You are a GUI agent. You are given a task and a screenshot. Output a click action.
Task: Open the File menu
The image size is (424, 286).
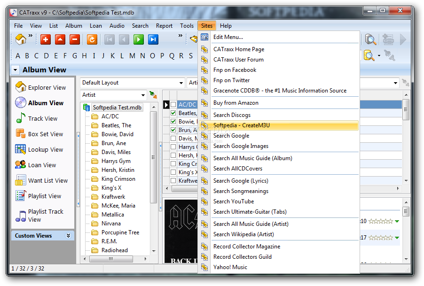point(18,26)
